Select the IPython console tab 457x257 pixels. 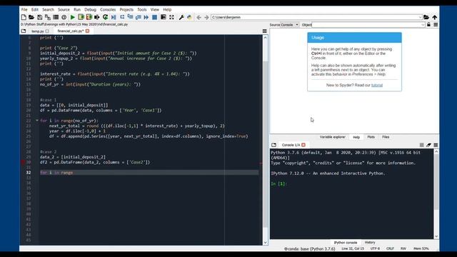tap(345, 243)
